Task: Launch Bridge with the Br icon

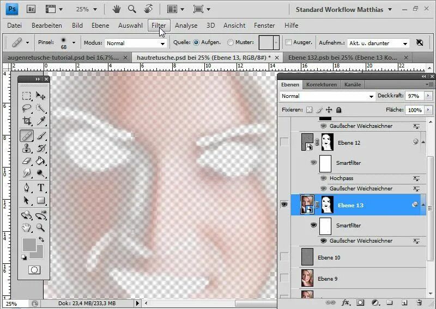Action: click(x=32, y=9)
